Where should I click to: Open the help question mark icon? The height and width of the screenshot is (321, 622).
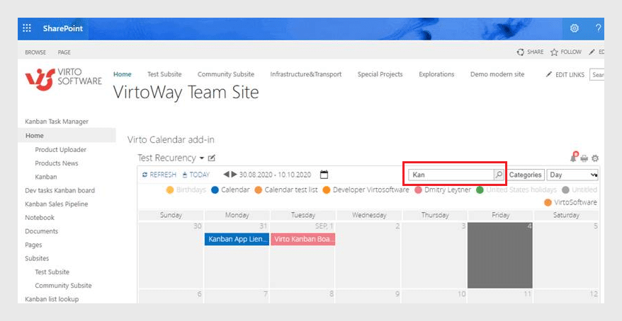(x=598, y=28)
